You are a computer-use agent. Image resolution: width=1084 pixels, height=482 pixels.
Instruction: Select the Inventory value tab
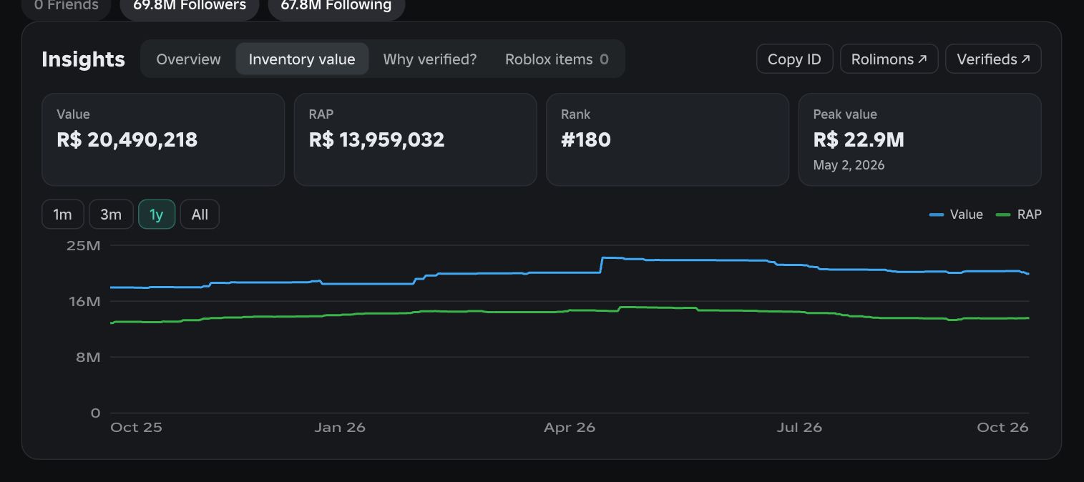302,59
